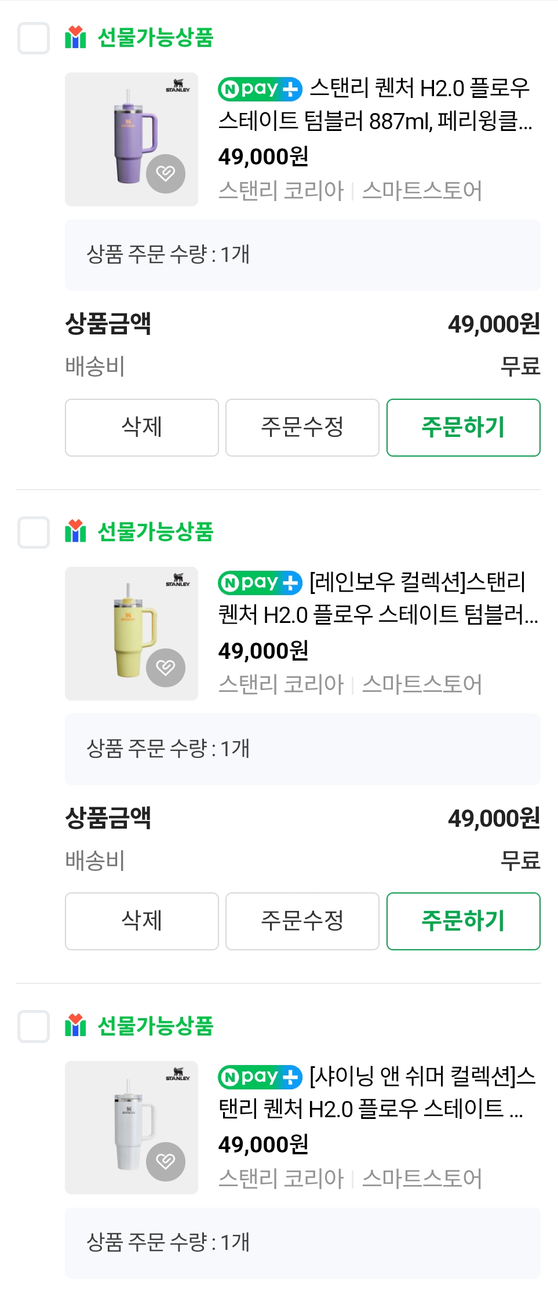Tap the heart icon on the yellow tumbler
Image resolution: width=558 pixels, height=1298 pixels.
click(166, 668)
